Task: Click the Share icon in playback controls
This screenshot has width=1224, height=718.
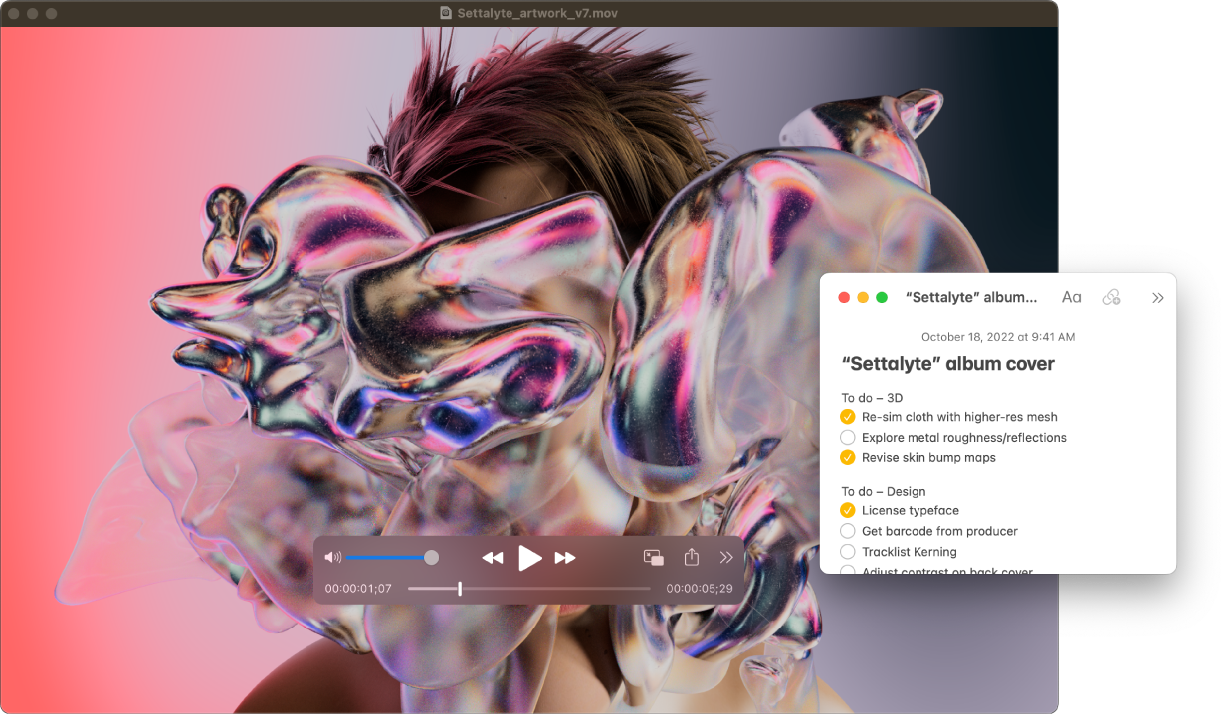Action: pyautogui.click(x=691, y=557)
